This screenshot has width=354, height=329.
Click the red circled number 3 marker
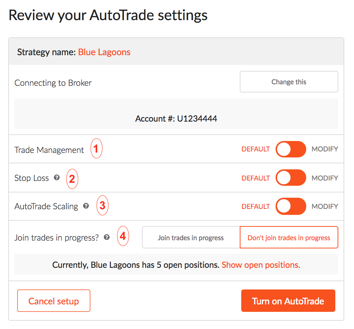[x=102, y=206]
